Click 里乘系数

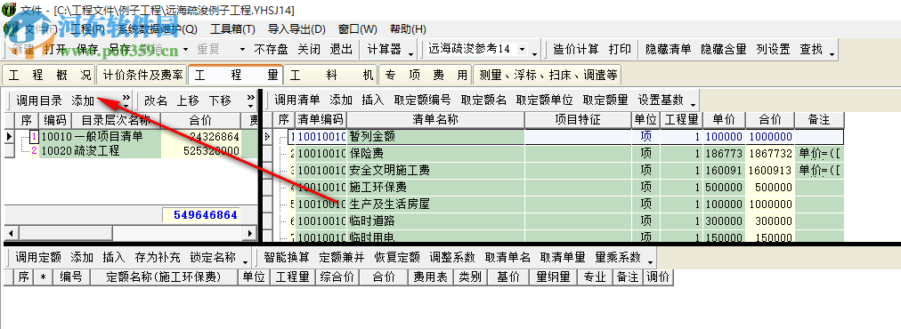618,257
